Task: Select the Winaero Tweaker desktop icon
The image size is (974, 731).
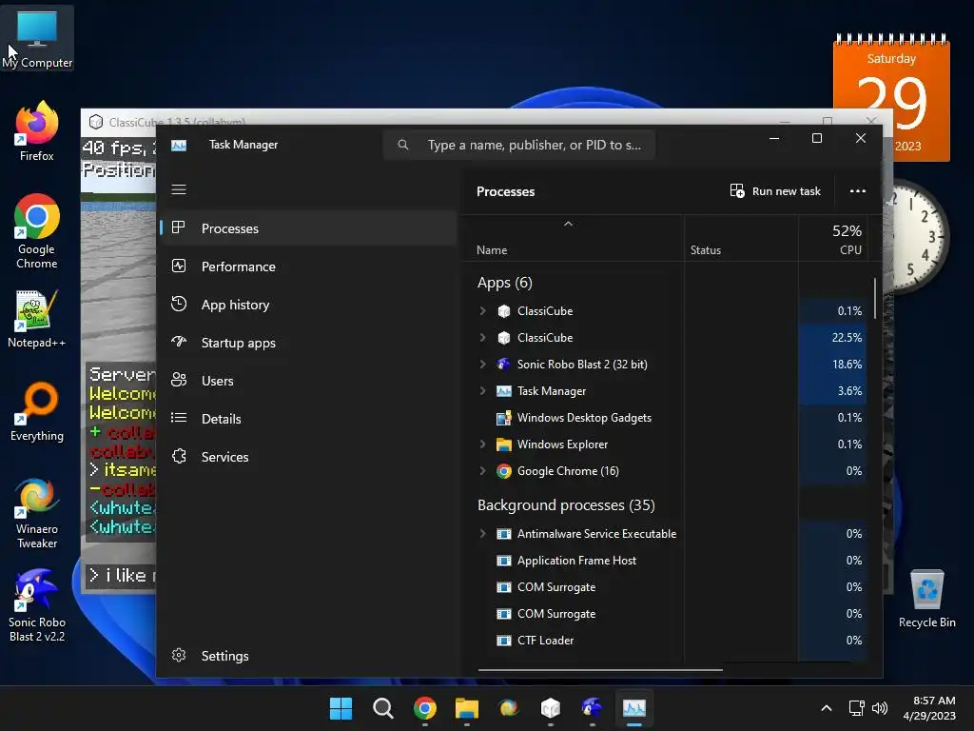Action: pos(37,513)
